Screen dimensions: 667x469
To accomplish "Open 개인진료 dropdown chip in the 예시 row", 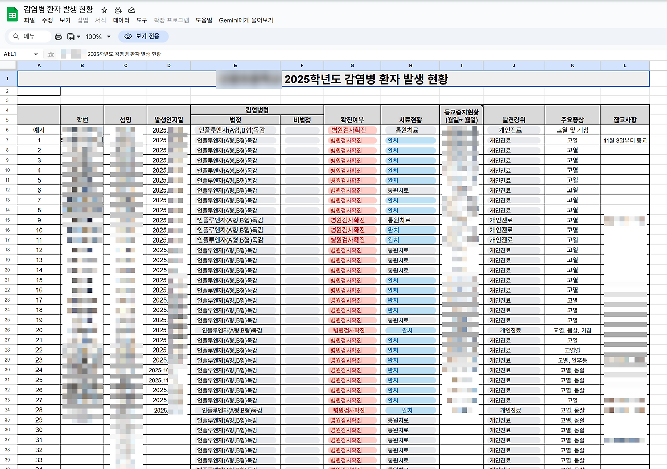I will (x=514, y=130).
